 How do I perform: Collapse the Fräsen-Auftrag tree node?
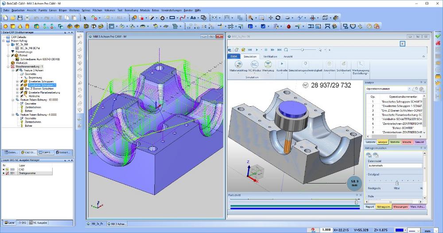coord(4,41)
